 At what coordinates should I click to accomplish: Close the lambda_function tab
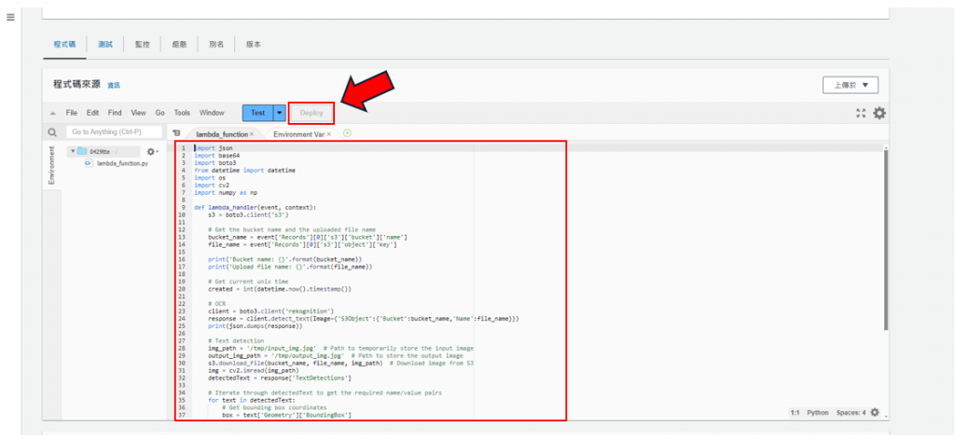click(252, 134)
